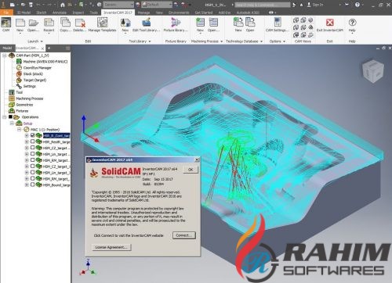Check the HSM_Bound_target operation checkbox
Viewport: 392px width, 283px height.
point(33,184)
